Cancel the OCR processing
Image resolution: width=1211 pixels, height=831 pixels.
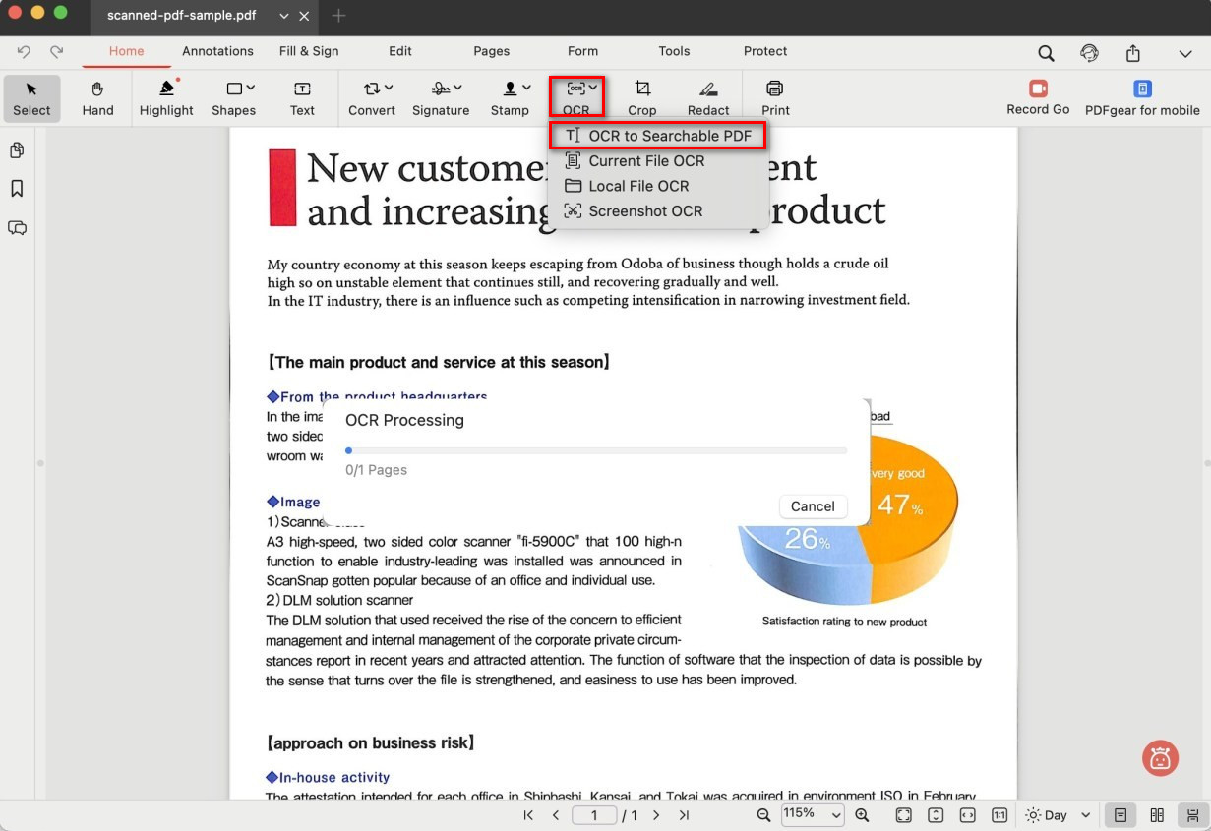pos(813,506)
